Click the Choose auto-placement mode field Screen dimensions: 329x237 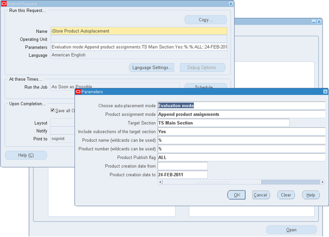(241, 106)
